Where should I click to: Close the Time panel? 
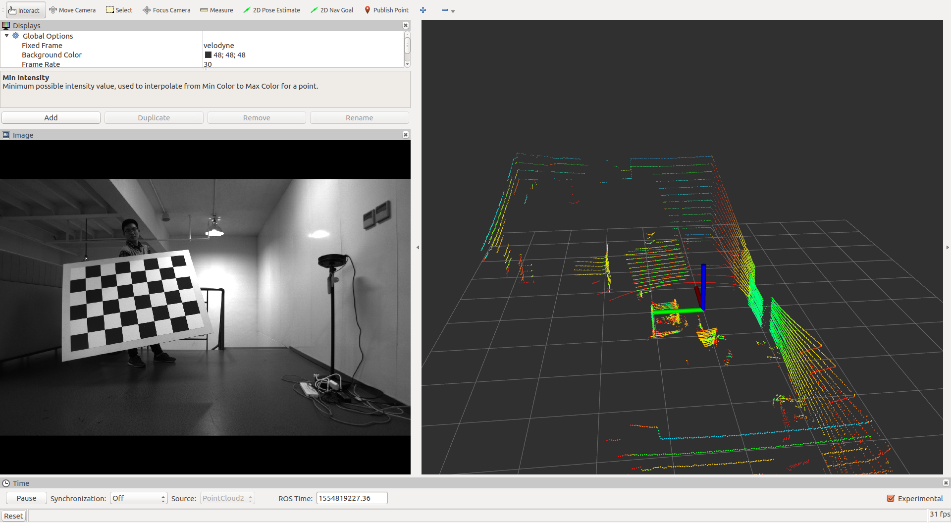[946, 483]
